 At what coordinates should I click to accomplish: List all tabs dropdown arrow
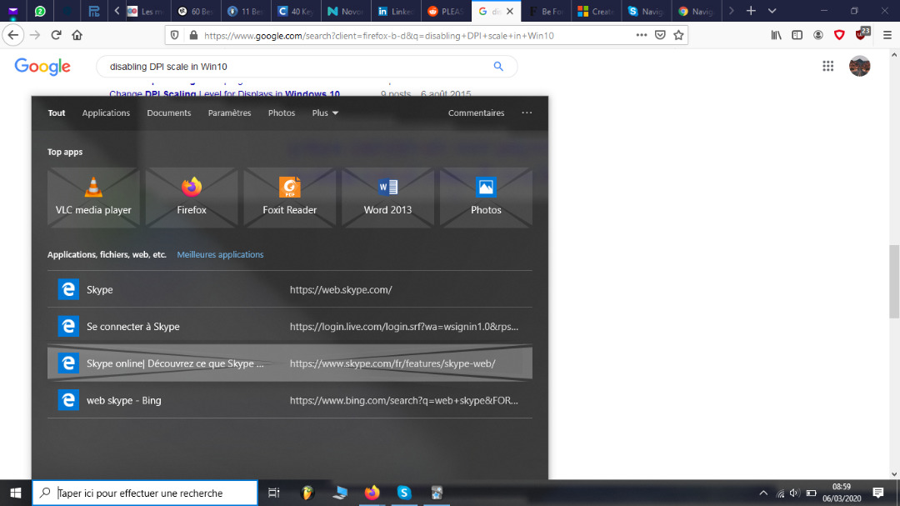point(772,11)
